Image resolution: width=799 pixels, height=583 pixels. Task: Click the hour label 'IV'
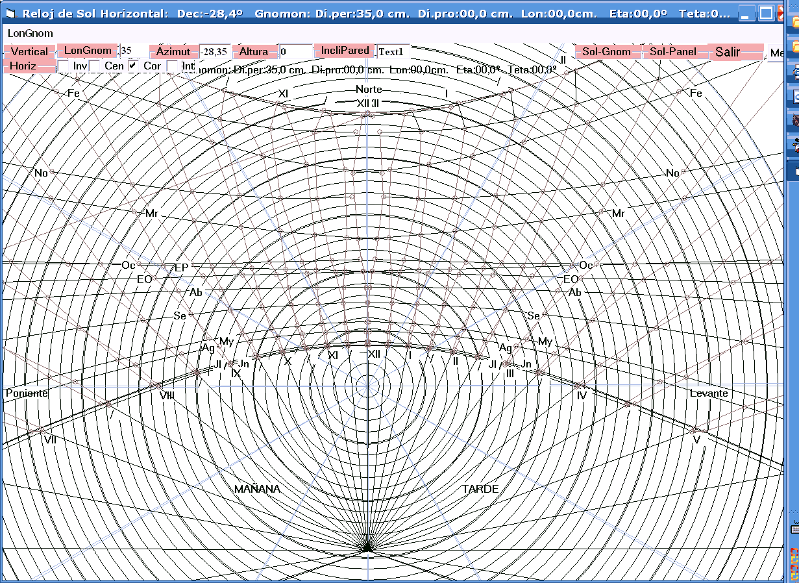coord(582,395)
